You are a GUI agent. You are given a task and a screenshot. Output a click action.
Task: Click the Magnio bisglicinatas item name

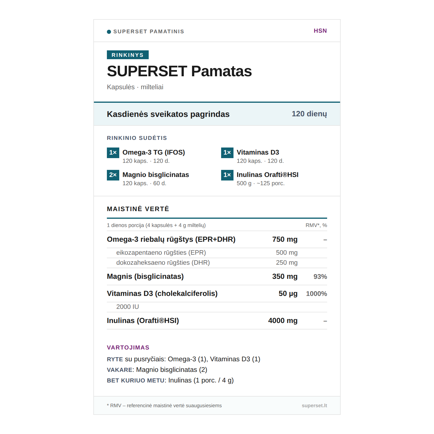click(155, 175)
